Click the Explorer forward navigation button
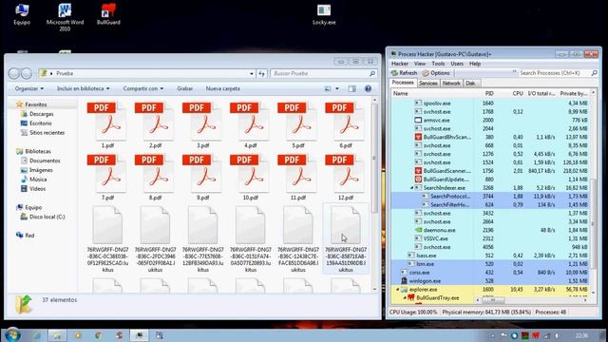This screenshot has width=608, height=342. click(27, 73)
